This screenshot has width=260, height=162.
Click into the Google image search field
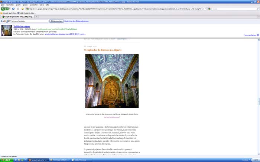click(30, 21)
